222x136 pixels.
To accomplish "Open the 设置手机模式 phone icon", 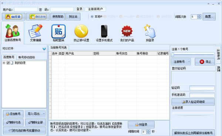I will click(104, 33).
